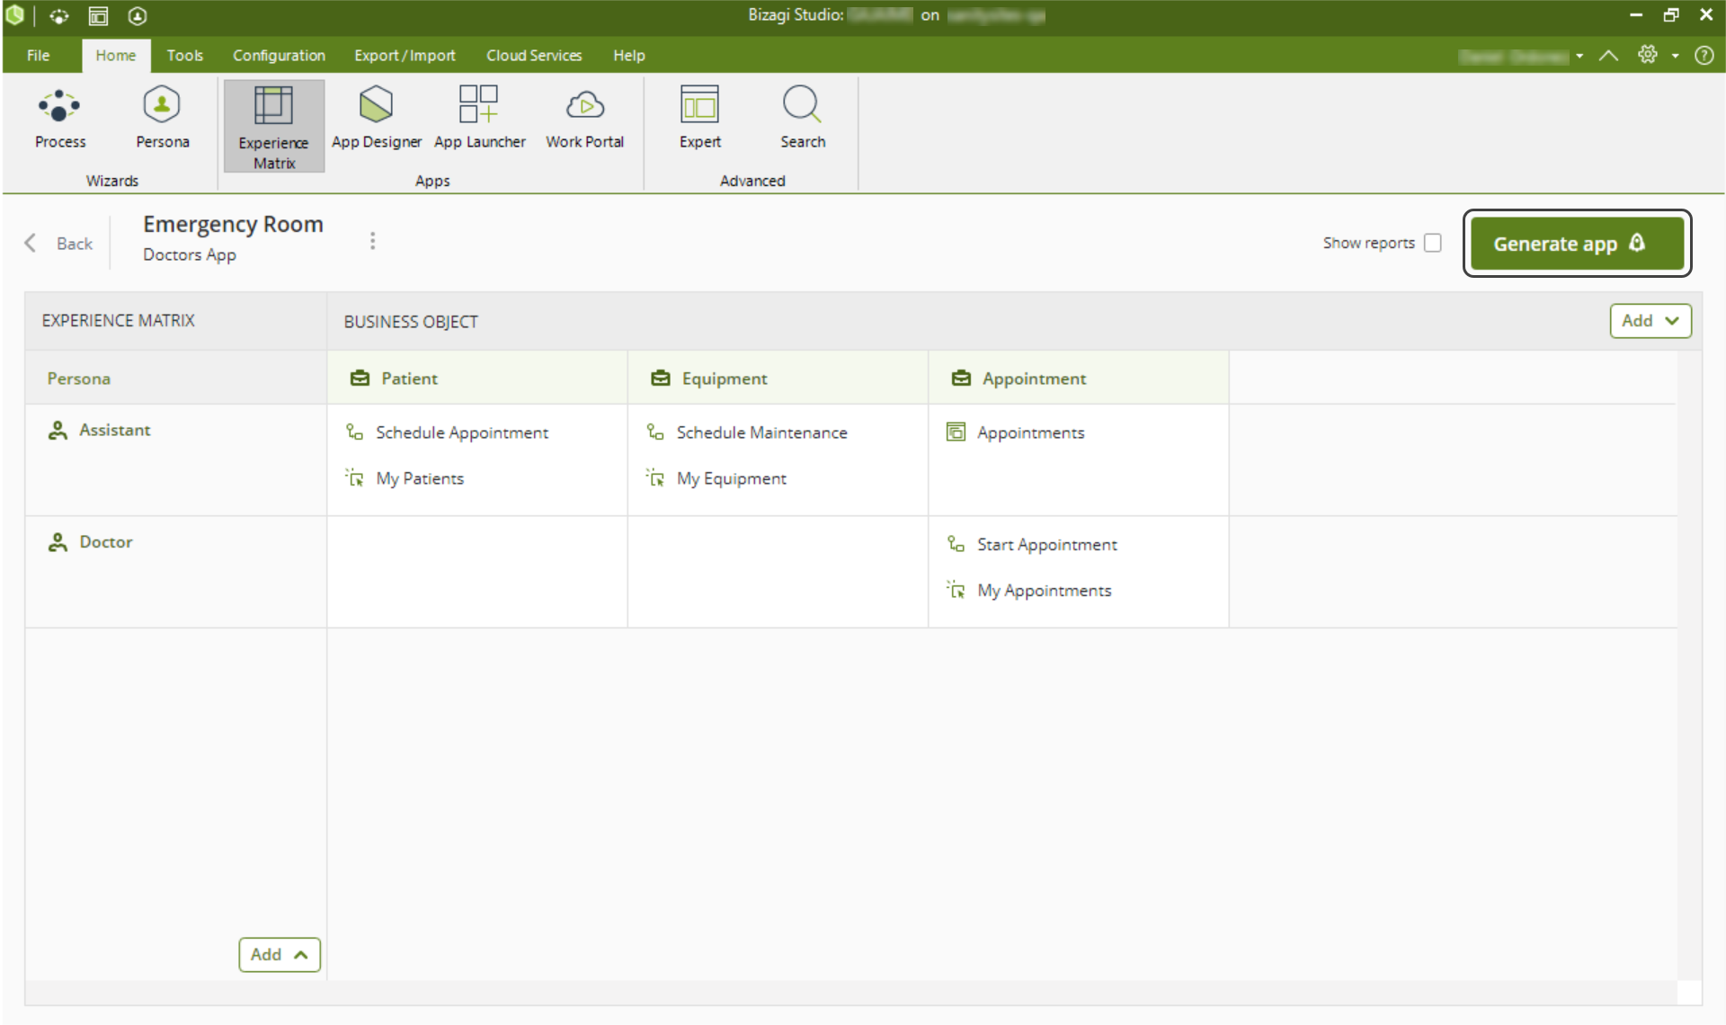Image resolution: width=1726 pixels, height=1025 pixels.
Task: Click the Bizagi logo in title bar
Action: pos(14,15)
